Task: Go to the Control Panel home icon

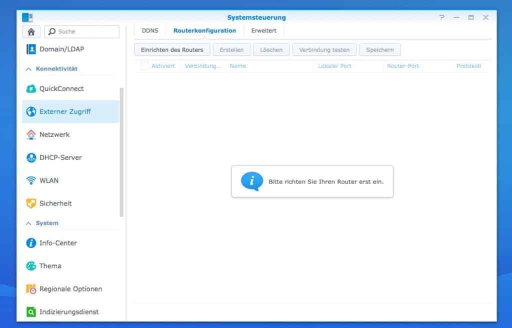Action: (x=31, y=31)
